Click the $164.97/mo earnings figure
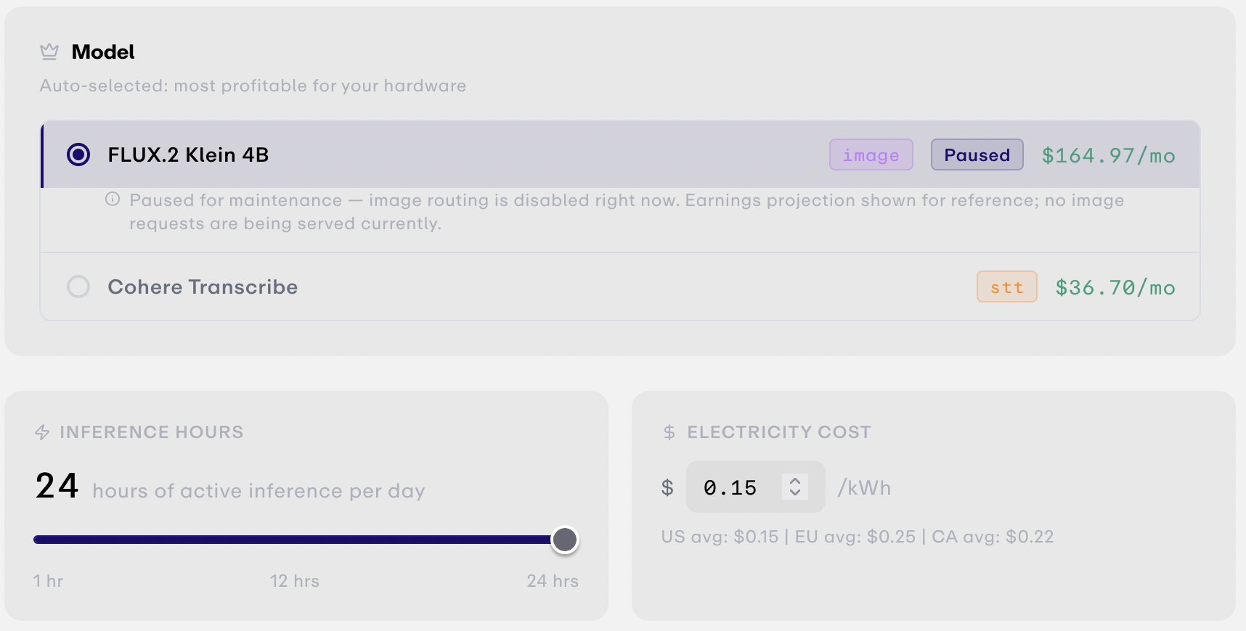 pyautogui.click(x=1108, y=155)
